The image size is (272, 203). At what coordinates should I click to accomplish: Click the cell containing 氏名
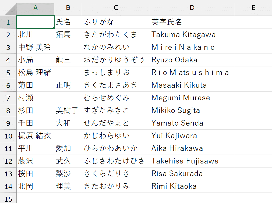point(68,22)
